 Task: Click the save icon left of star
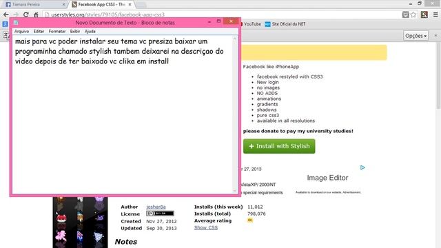click(405, 14)
